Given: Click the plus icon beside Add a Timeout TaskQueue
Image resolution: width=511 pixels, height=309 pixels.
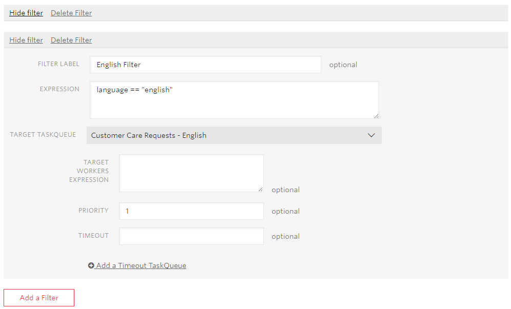Looking at the screenshot, I should pos(91,265).
